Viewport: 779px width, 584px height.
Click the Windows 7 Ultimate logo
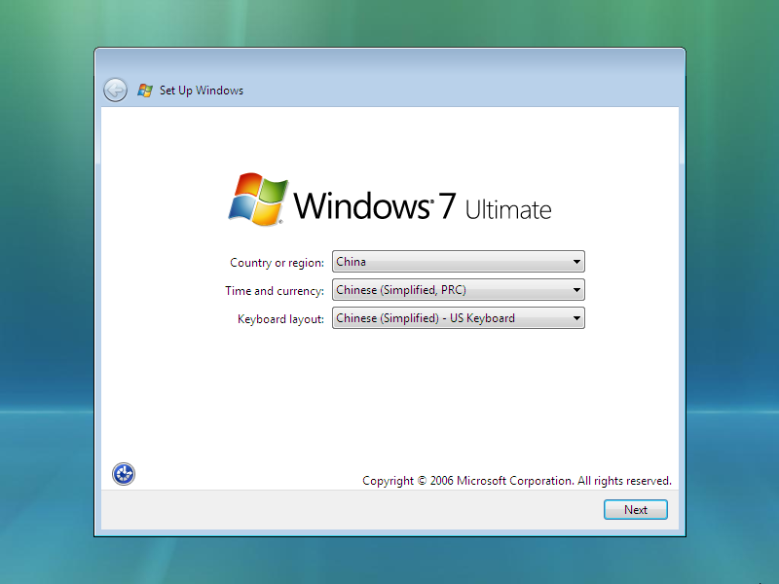[390, 200]
